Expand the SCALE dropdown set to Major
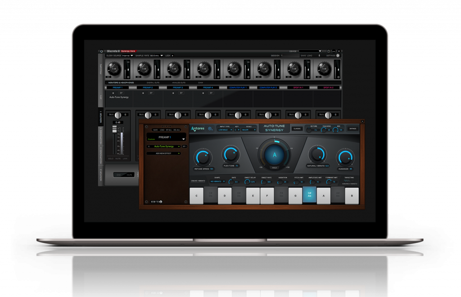The height and width of the screenshot is (297, 461). [x=247, y=130]
